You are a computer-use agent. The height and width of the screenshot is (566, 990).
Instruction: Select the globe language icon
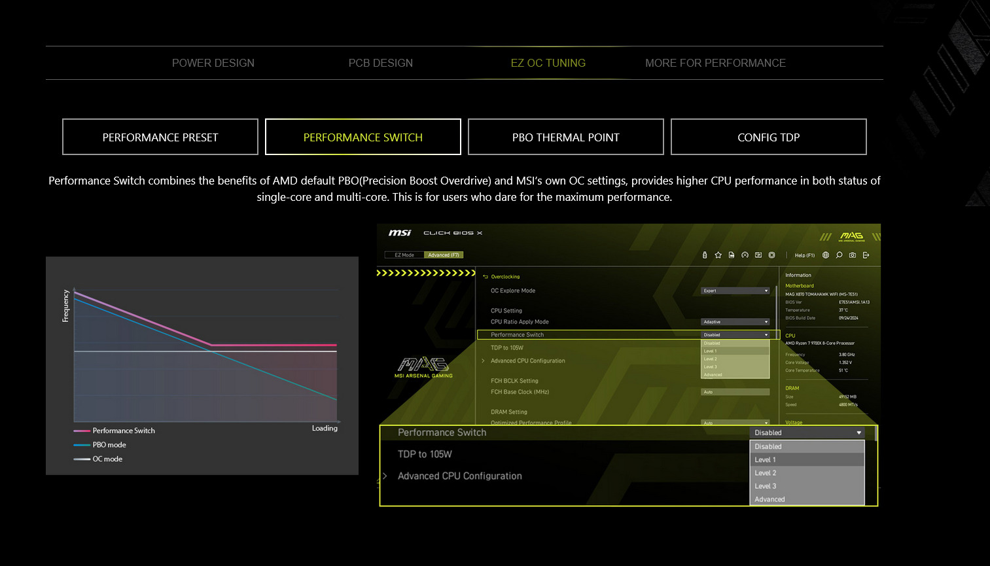tap(826, 255)
